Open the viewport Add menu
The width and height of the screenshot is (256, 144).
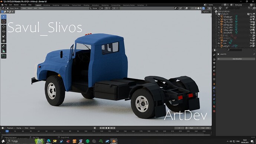pyautogui.click(x=35, y=8)
